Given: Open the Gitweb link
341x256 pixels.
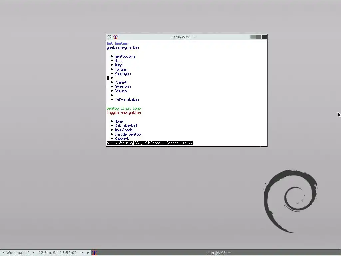Looking at the screenshot, I should coord(121,91).
